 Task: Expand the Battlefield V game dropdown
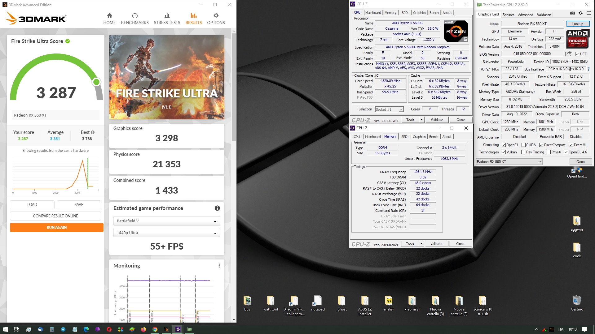(167, 221)
